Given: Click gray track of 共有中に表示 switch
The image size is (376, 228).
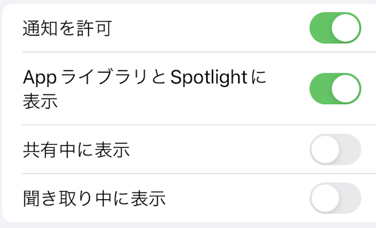Looking at the screenshot, I should pos(350,149).
